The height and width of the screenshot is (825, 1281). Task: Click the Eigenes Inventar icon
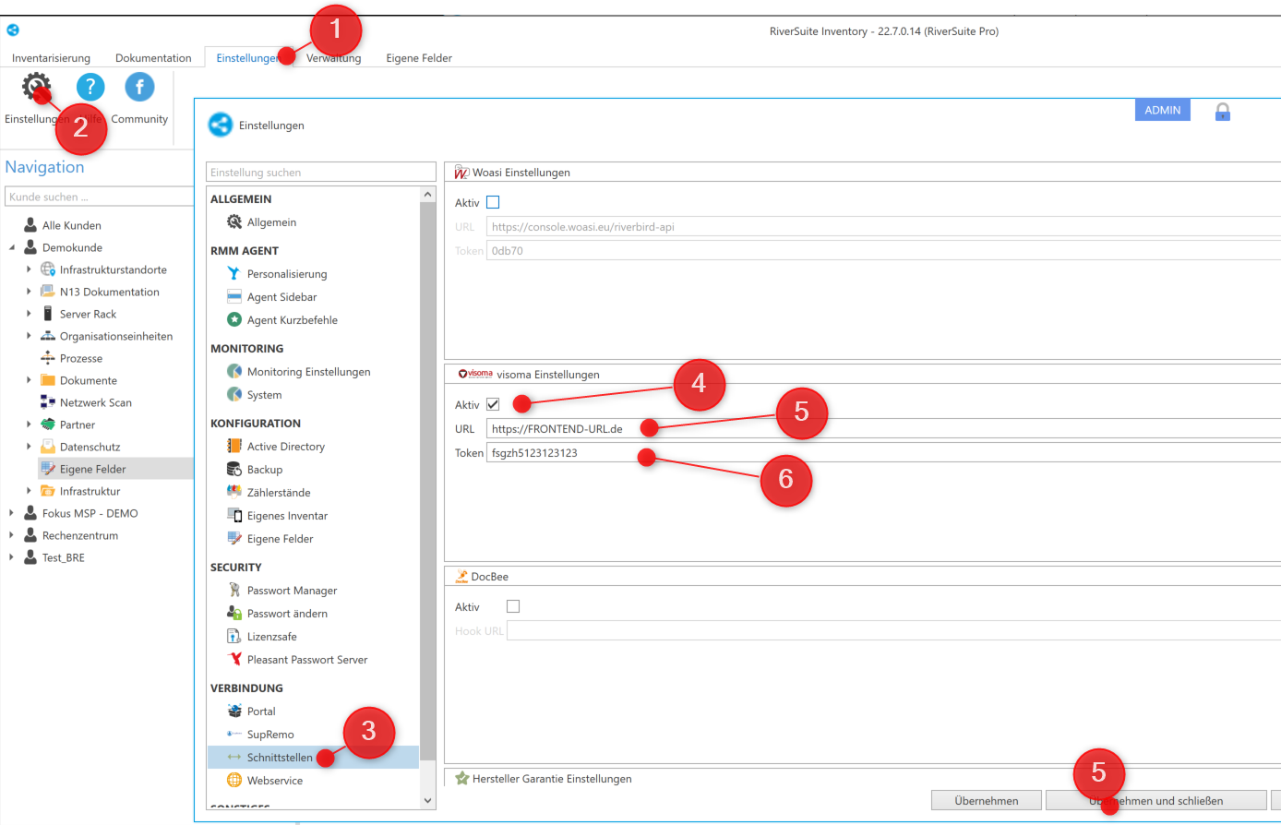pyautogui.click(x=234, y=516)
